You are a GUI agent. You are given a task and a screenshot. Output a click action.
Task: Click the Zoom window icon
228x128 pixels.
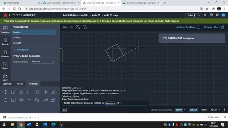click(84, 27)
